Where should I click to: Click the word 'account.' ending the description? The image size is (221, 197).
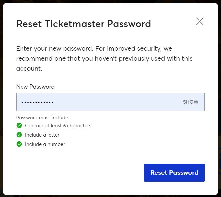pyautogui.click(x=29, y=69)
